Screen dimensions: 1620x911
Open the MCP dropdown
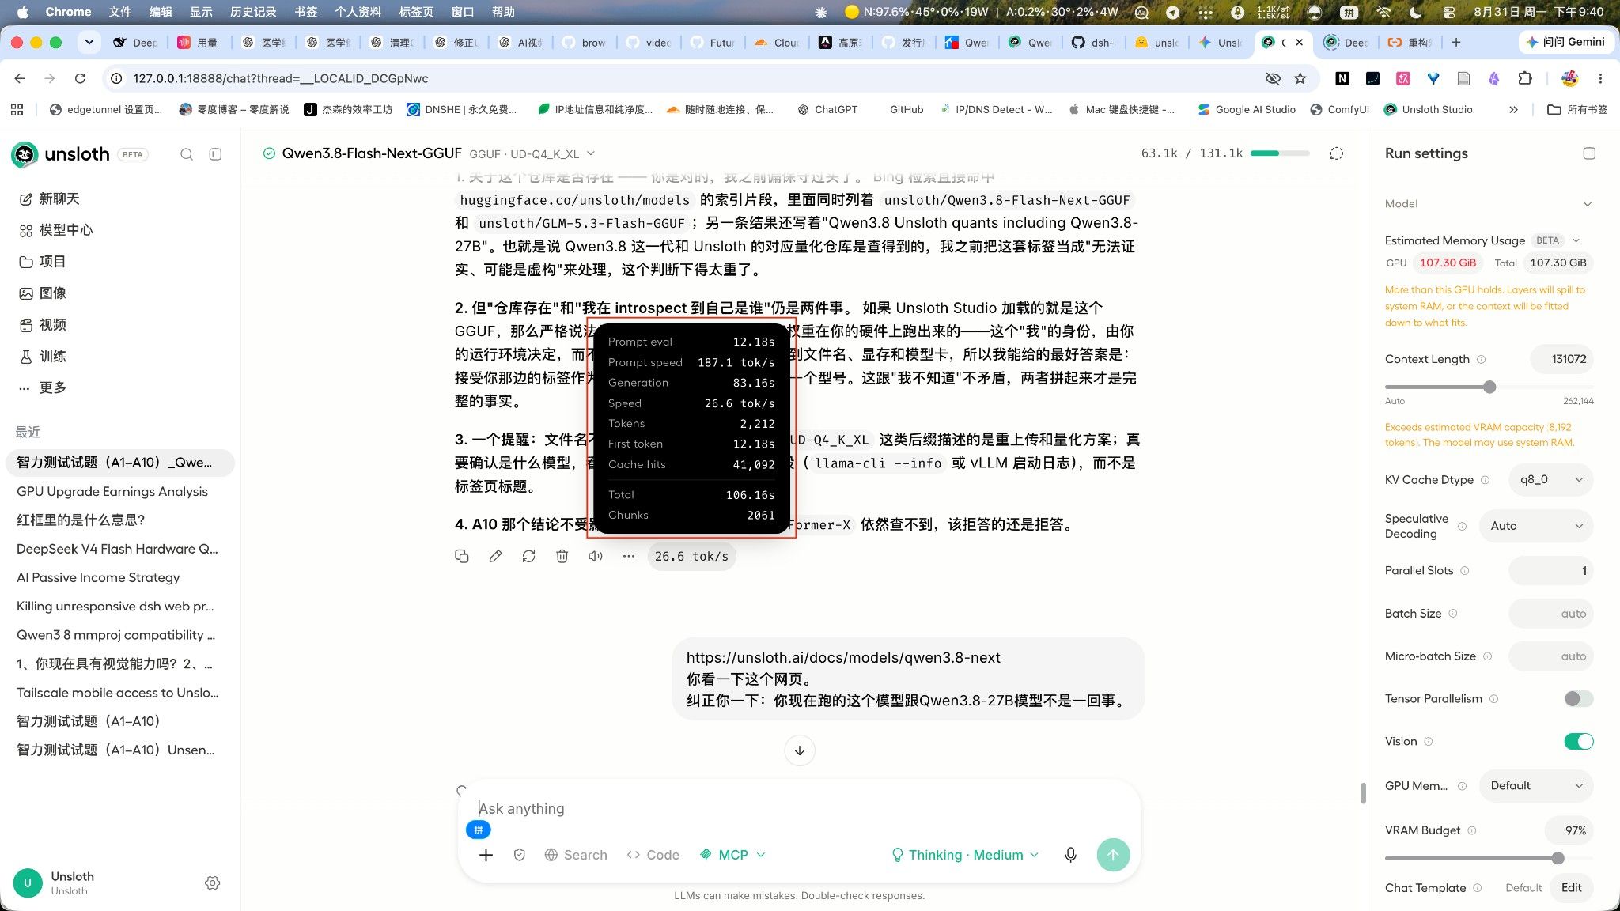click(732, 855)
